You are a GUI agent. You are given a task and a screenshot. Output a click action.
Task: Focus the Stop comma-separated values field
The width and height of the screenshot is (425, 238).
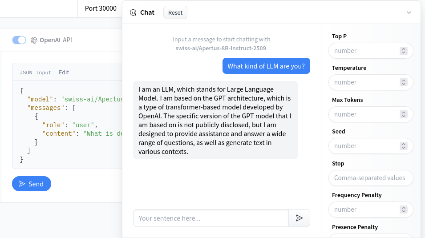(x=370, y=178)
